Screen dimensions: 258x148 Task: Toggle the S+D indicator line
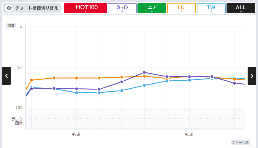click(x=122, y=8)
